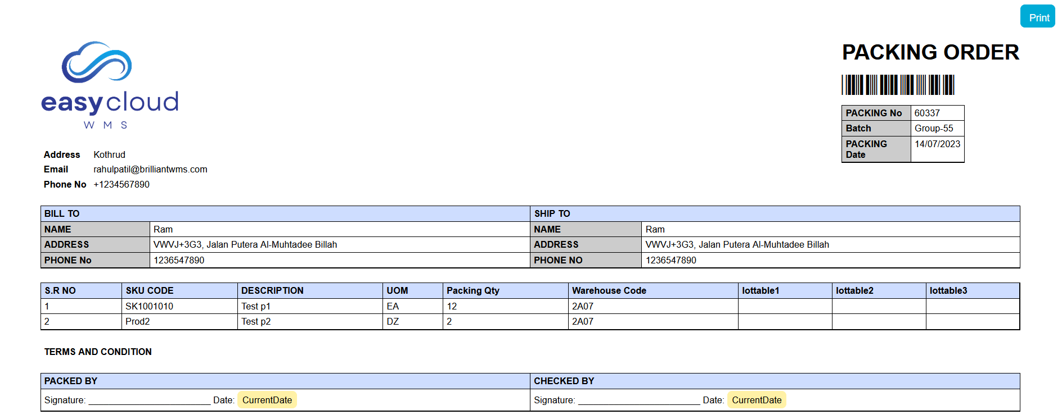
Task: Click the packing date 14/07/2023
Action: click(937, 144)
